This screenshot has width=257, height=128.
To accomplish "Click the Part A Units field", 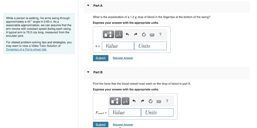I will pyautogui.click(x=151, y=46).
